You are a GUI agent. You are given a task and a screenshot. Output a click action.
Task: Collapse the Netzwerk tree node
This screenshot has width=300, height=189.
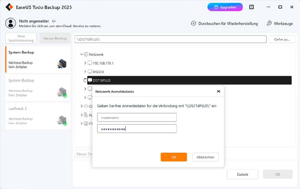[81, 54]
